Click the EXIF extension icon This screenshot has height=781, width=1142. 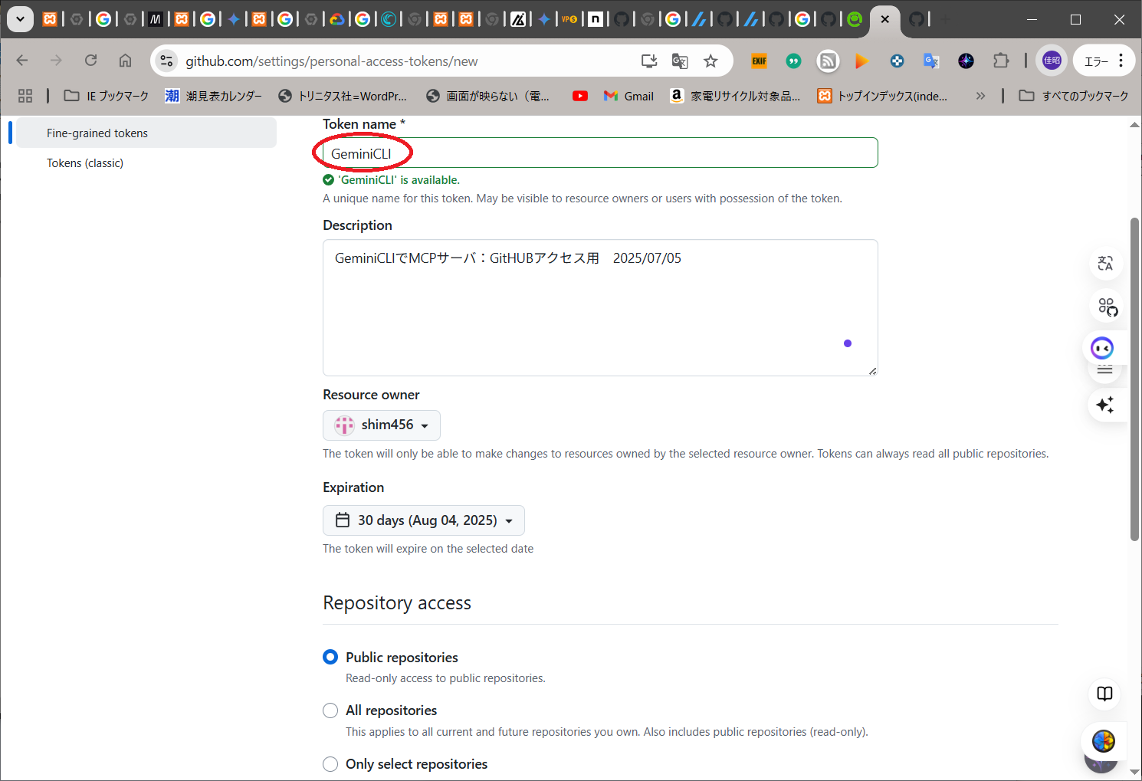759,61
